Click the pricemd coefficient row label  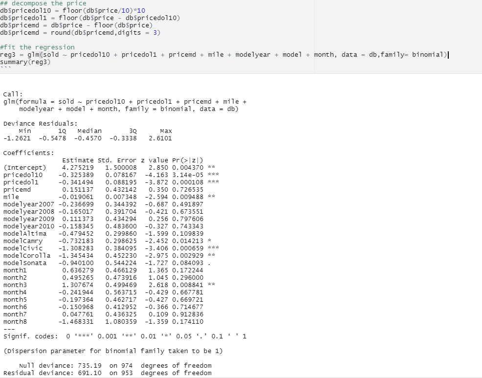pos(17,190)
